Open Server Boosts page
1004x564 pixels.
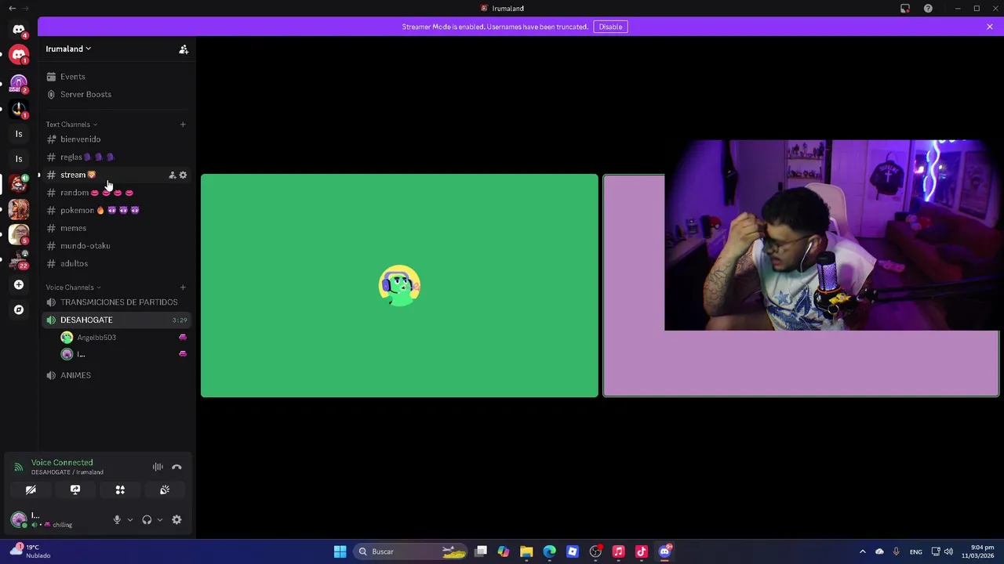coord(117,94)
